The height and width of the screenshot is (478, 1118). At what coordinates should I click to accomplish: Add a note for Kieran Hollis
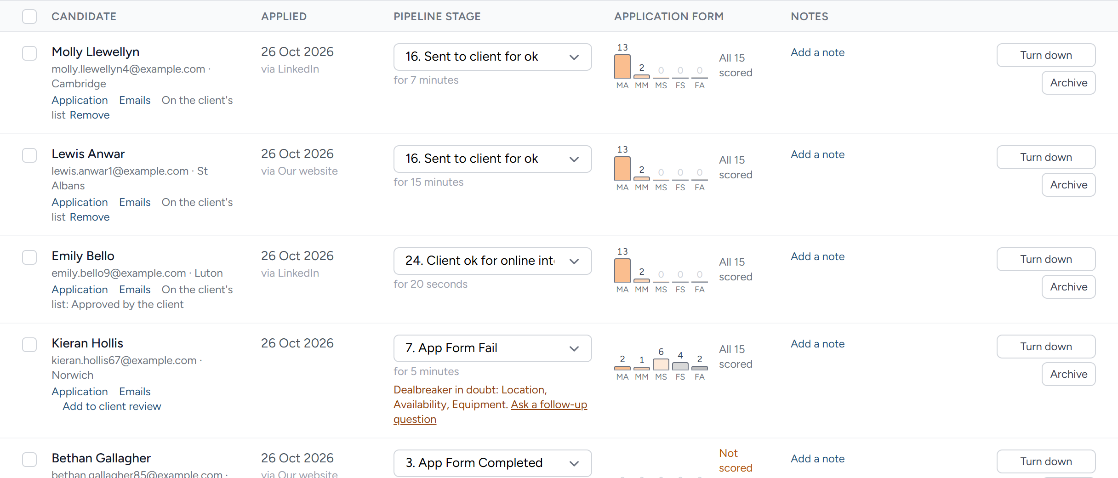[817, 344]
